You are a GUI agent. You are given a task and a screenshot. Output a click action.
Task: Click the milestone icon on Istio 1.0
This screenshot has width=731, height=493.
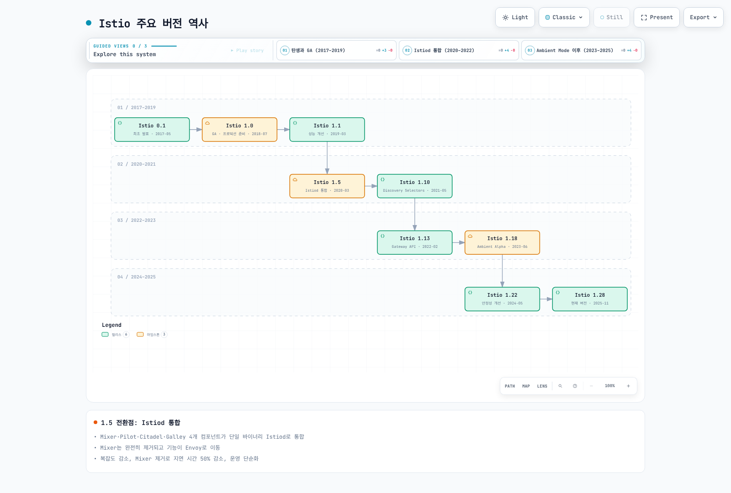coord(207,123)
